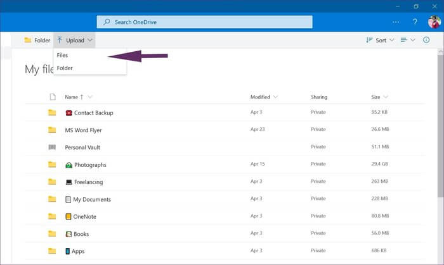Create a new Folder from toolbar
Viewport: 444px width, 265px height.
[37, 40]
